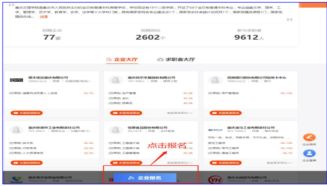This screenshot has width=327, height=186.
Task: Click 重庆永辉超市 YH logo
Action: tap(214, 180)
